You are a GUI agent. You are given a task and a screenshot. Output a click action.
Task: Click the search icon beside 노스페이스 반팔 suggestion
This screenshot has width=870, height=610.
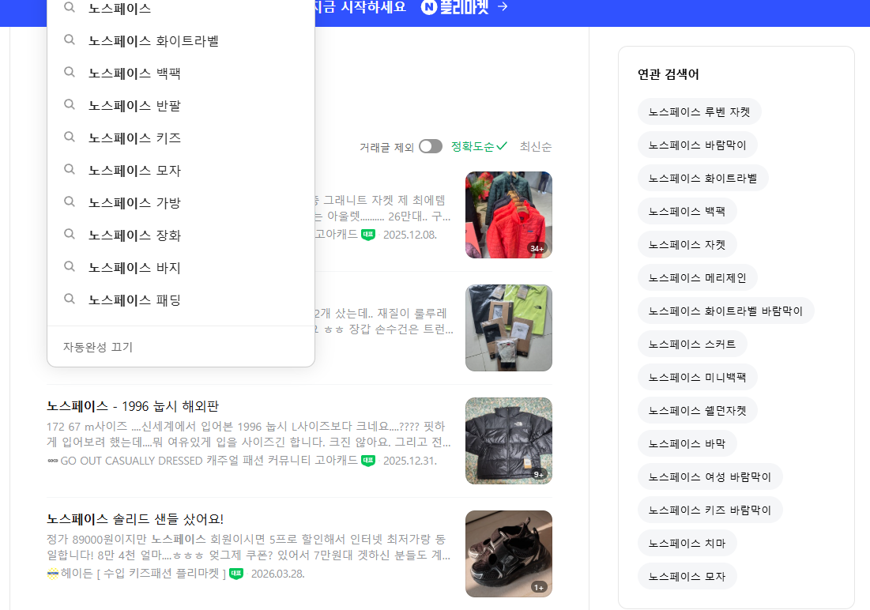click(70, 104)
